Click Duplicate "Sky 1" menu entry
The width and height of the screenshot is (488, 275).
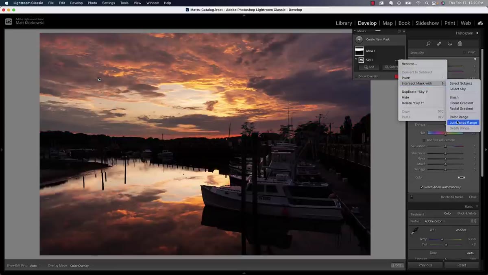415,92
